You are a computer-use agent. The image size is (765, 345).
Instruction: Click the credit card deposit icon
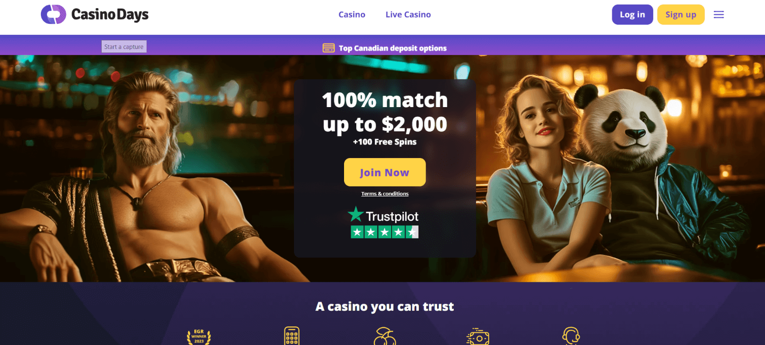pyautogui.click(x=328, y=48)
